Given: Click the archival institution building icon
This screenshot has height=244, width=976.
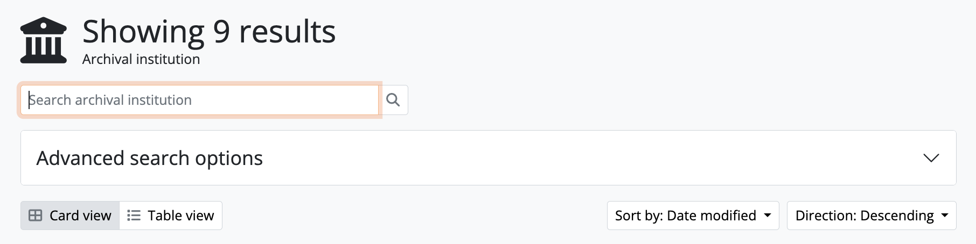Looking at the screenshot, I should point(43,41).
